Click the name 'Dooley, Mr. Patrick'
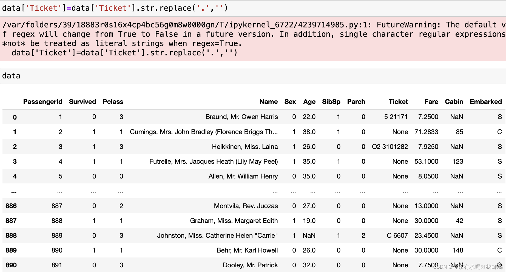The height and width of the screenshot is (272, 506). click(250, 265)
